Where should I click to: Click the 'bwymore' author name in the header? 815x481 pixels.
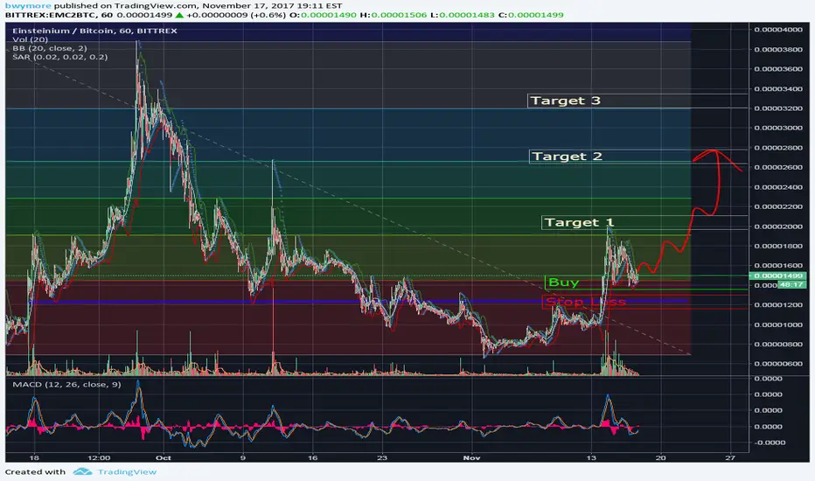point(28,6)
